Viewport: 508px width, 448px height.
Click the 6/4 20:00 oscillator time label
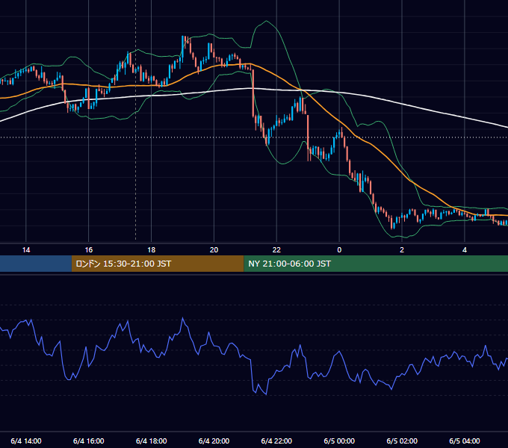[x=214, y=441]
